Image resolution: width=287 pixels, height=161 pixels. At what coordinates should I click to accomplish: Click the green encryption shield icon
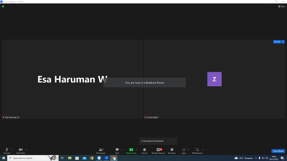3,6
